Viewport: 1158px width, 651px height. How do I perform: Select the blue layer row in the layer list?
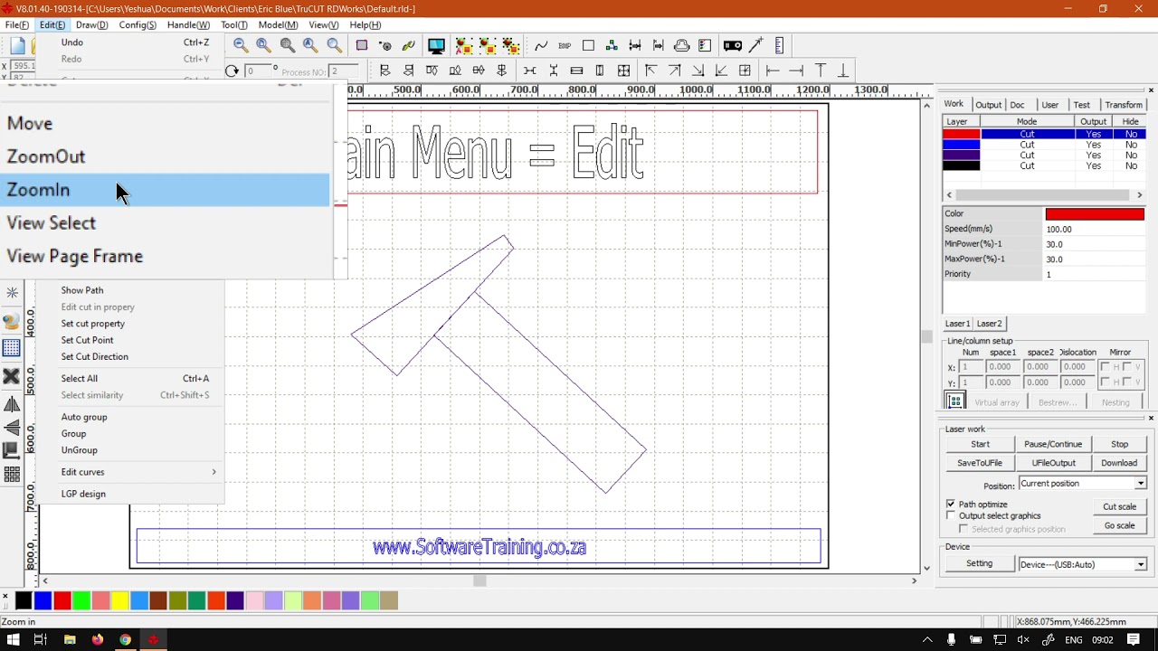click(x=1045, y=145)
